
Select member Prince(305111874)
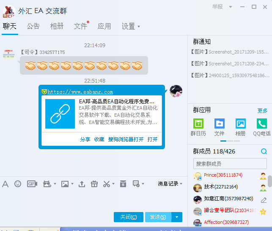(x=223, y=175)
